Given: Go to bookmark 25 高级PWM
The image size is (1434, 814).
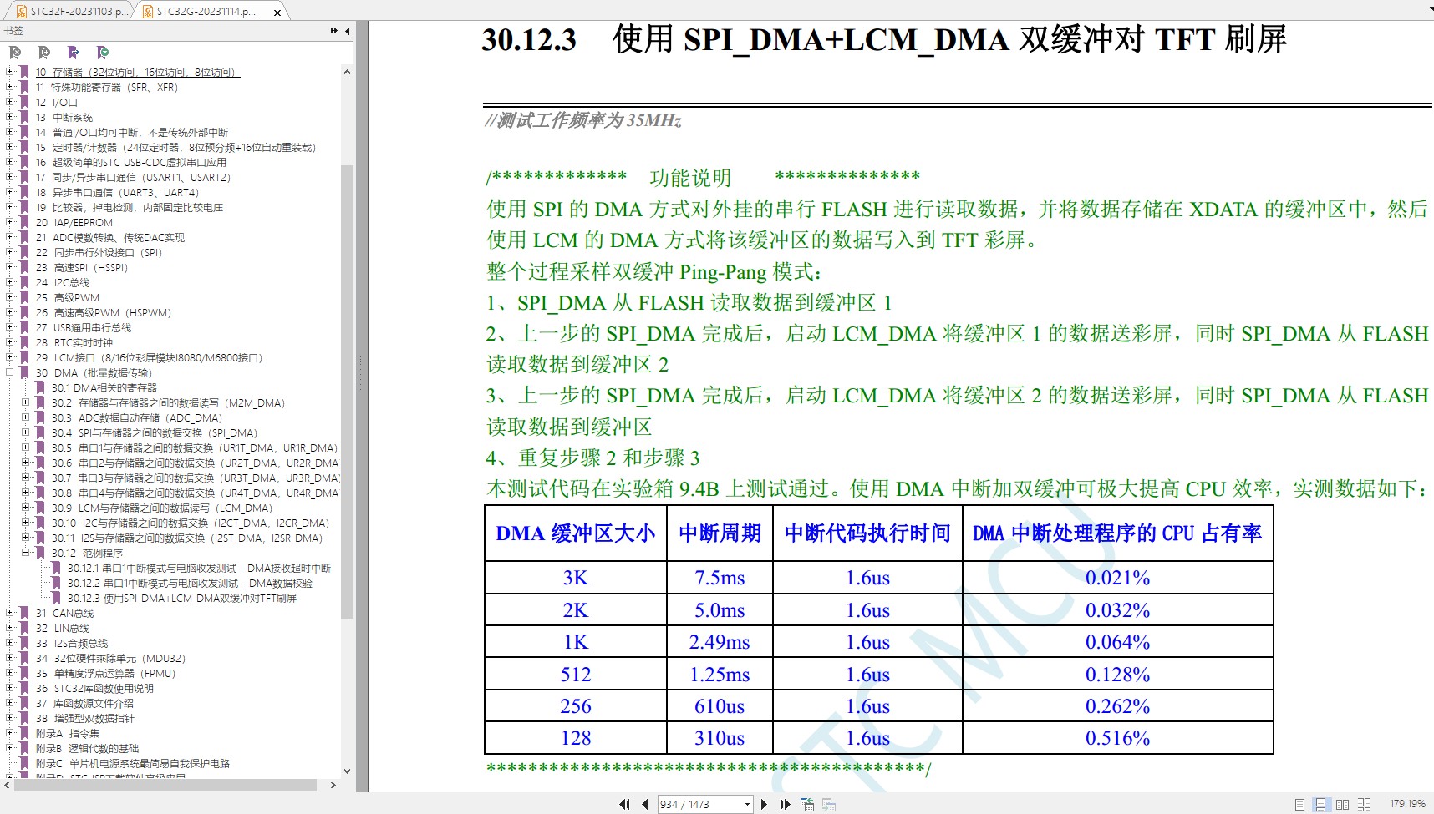Looking at the screenshot, I should pos(68,298).
